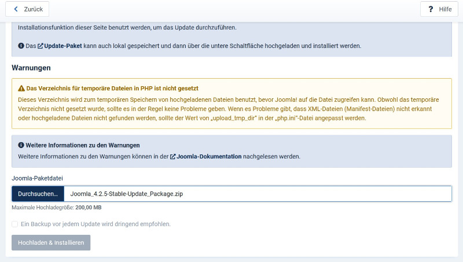Select the Warnungen heading
463x262 pixels.
pyautogui.click(x=31, y=68)
